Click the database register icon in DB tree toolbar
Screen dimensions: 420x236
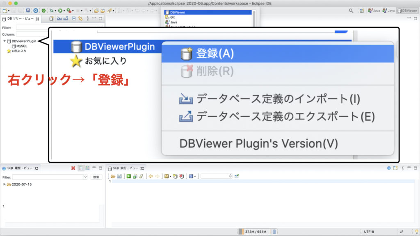click(x=51, y=18)
